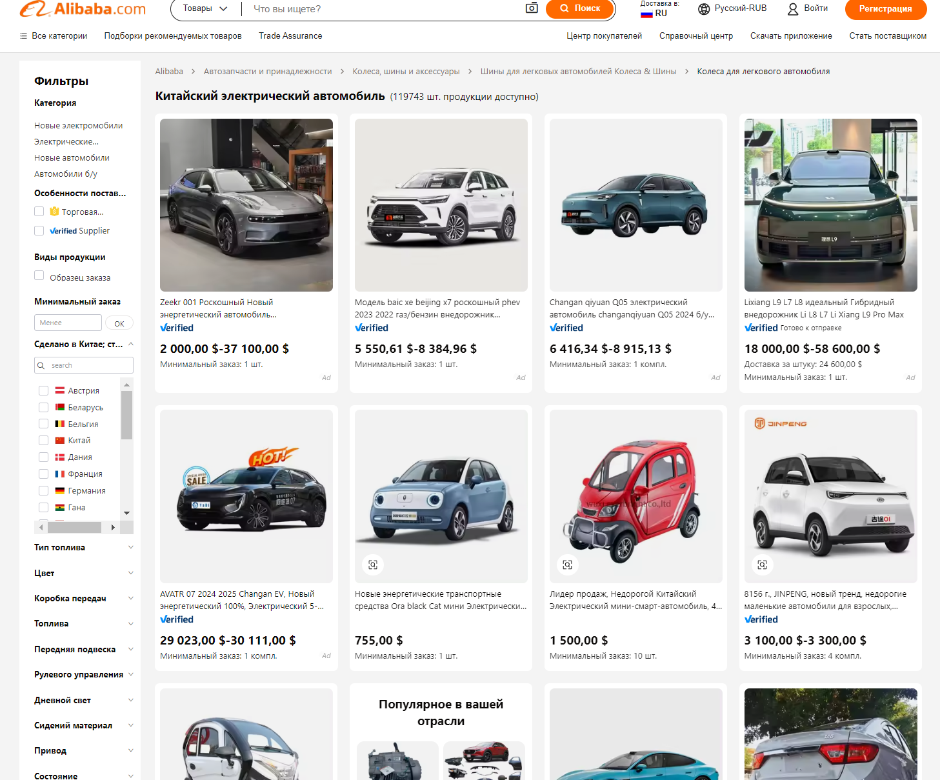Select the Гана country checkbox
The width and height of the screenshot is (940, 780).
pyautogui.click(x=43, y=508)
